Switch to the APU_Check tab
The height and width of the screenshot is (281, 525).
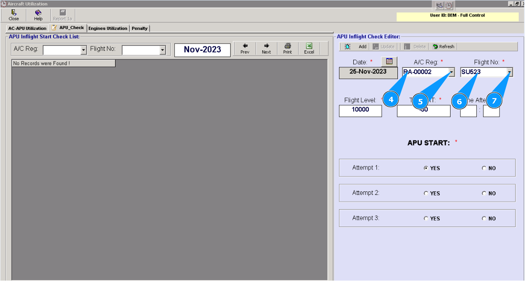coord(68,28)
